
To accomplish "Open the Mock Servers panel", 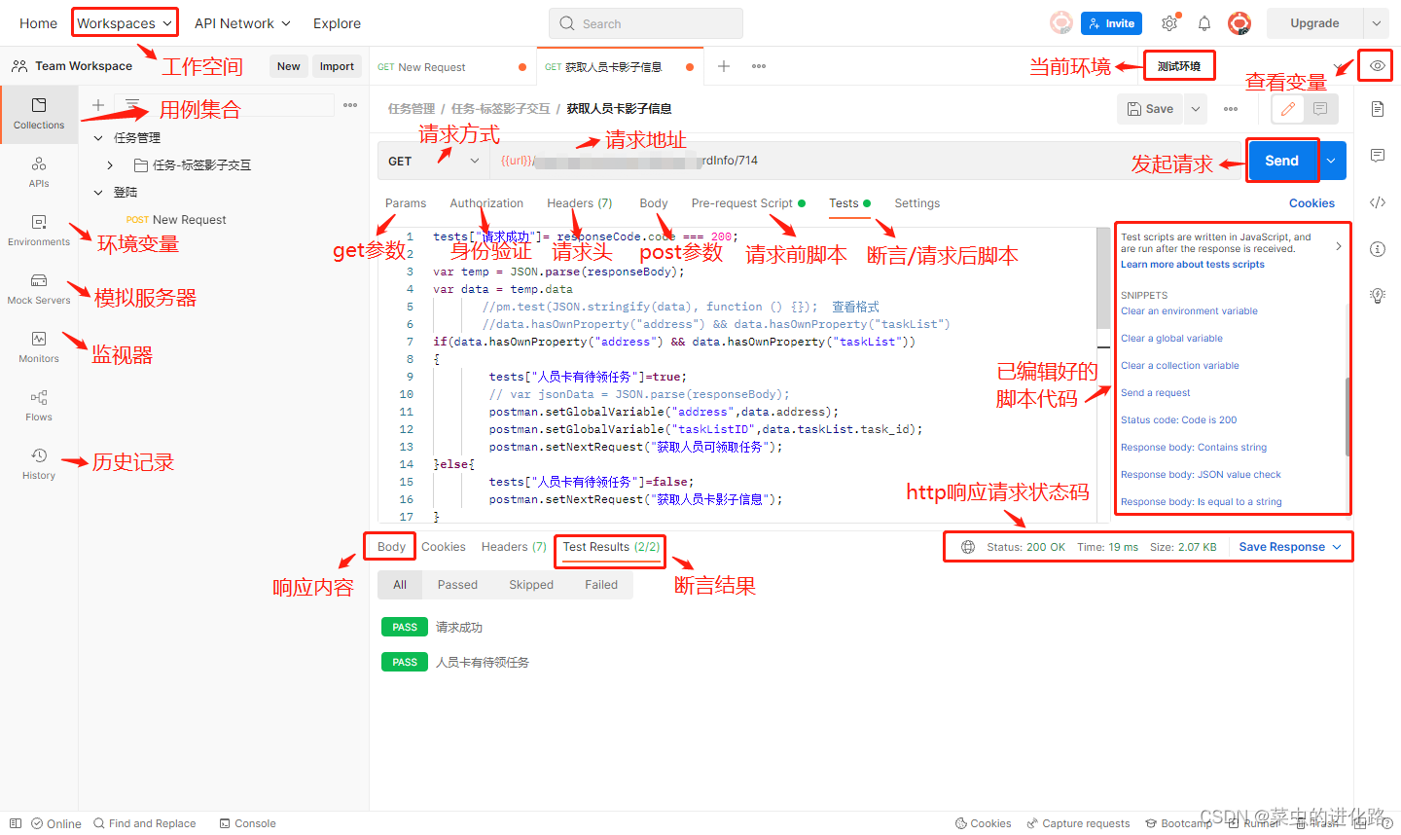I will click(x=39, y=291).
